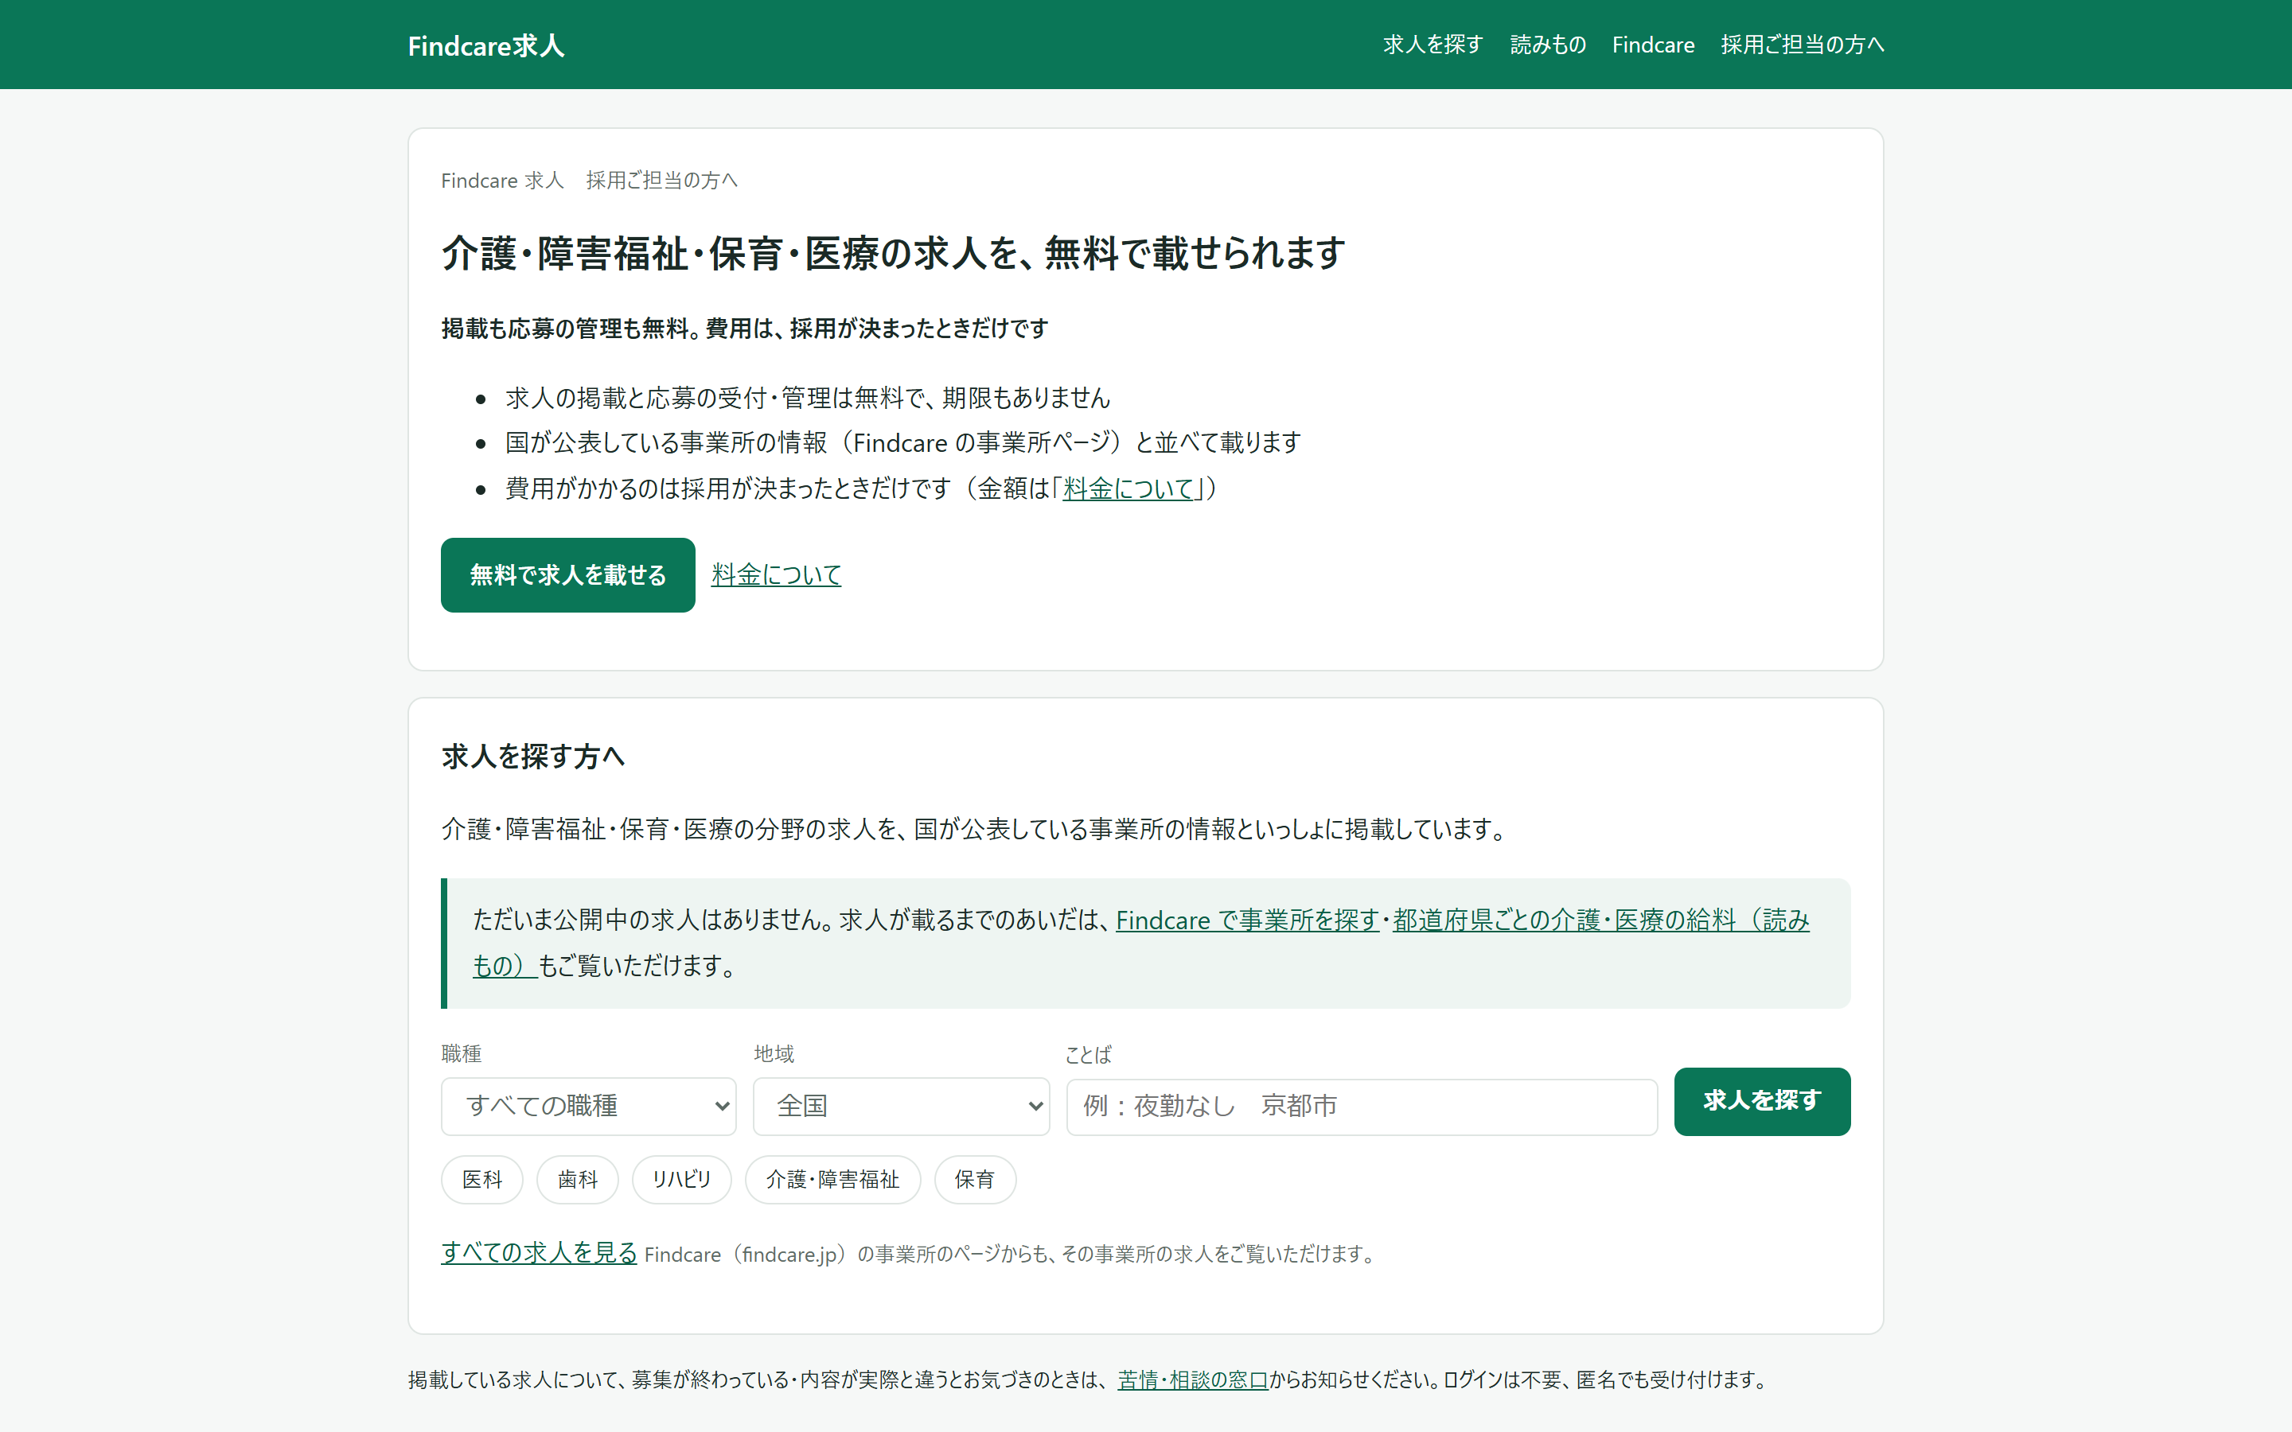Expand the 職種 dropdown (すべての職種)
Screen dimensions: 2292x1432
point(588,1106)
